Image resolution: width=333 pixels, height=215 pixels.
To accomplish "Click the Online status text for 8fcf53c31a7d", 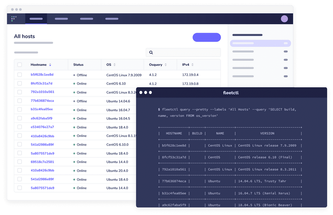I will [x=82, y=84].
